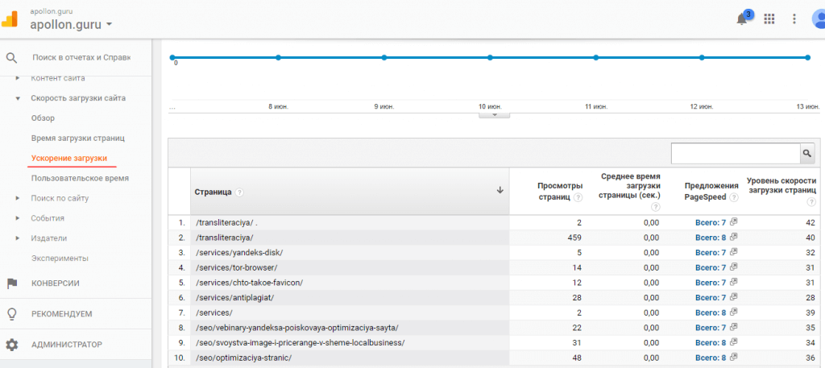Viewport: 825px width, 368px height.
Task: Open the apollon.guru account dropdown
Action: click(71, 24)
